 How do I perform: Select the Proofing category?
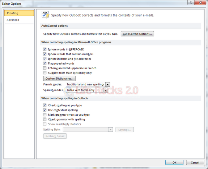point(19,13)
